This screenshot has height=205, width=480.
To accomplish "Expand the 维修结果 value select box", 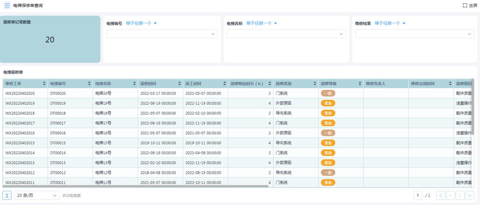I will point(415,34).
